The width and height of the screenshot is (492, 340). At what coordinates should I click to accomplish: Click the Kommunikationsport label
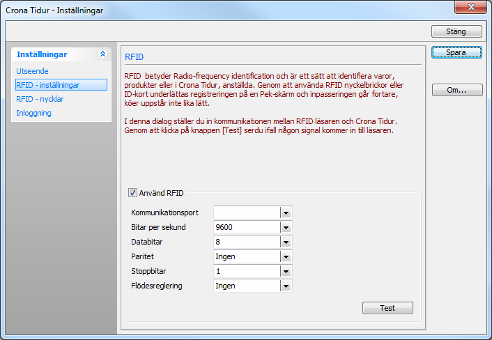click(164, 212)
